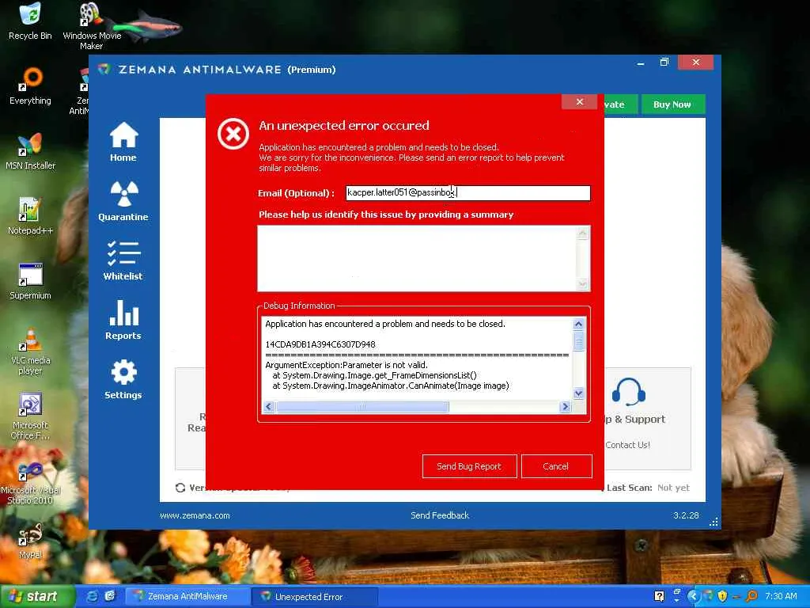Click the 3.2.28 version number

[x=686, y=515]
